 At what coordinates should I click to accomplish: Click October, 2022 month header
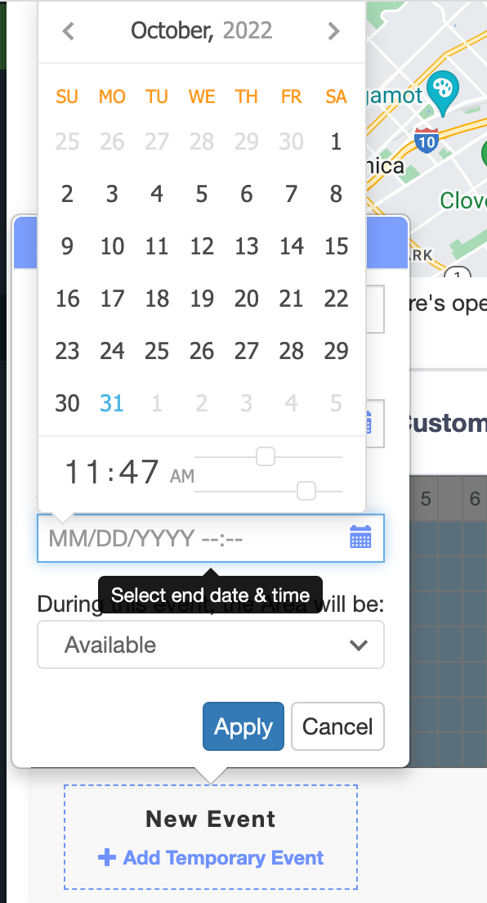tap(202, 30)
